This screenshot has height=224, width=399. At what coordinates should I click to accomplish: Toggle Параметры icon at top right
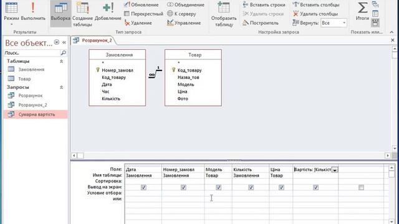[x=375, y=4]
